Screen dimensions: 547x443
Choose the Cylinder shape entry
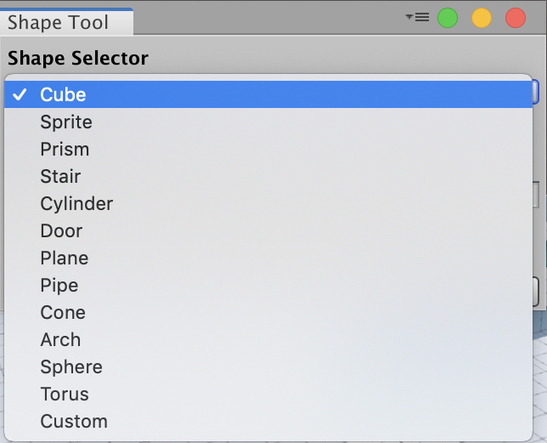click(x=76, y=204)
